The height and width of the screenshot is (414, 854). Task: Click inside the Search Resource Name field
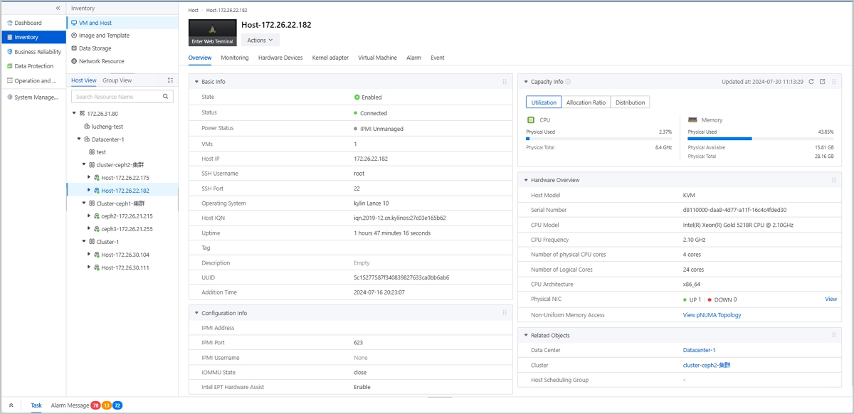(x=117, y=95)
